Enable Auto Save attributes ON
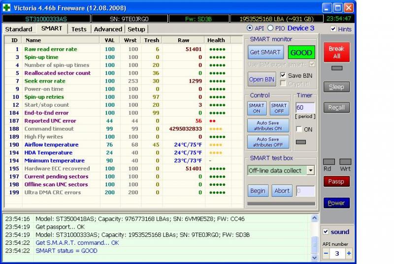The width and height of the screenshot is (394, 264). click(x=268, y=125)
